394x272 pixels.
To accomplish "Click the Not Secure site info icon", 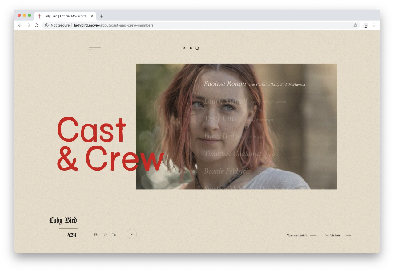I will (47, 25).
